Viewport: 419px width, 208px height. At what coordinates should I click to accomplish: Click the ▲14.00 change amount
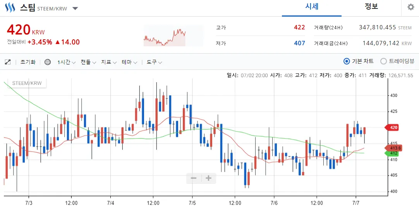pyautogui.click(x=67, y=42)
